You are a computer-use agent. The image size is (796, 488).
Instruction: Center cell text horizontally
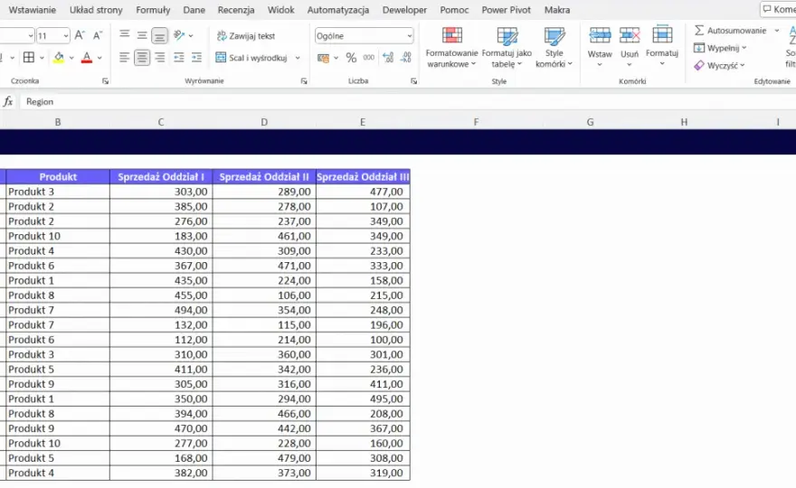pos(142,58)
